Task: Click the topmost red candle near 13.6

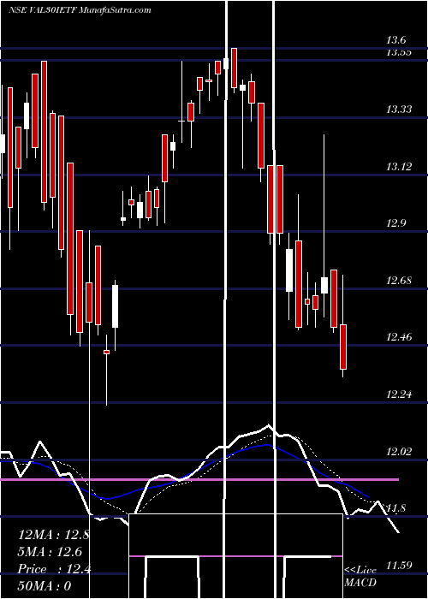Action: 234,68
